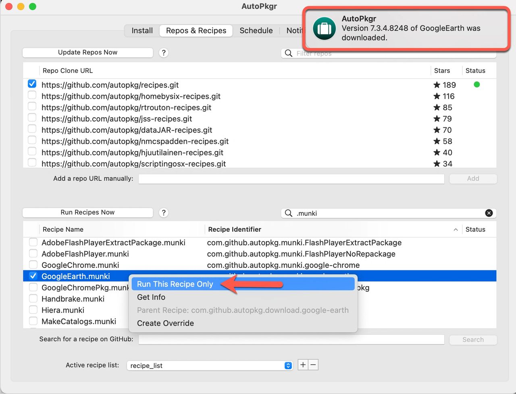
Task: Enable the rtrouton-recipes.git repo
Action: point(32,106)
